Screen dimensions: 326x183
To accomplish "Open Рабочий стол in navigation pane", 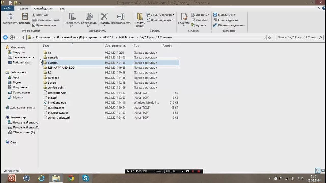I will 22,62.
